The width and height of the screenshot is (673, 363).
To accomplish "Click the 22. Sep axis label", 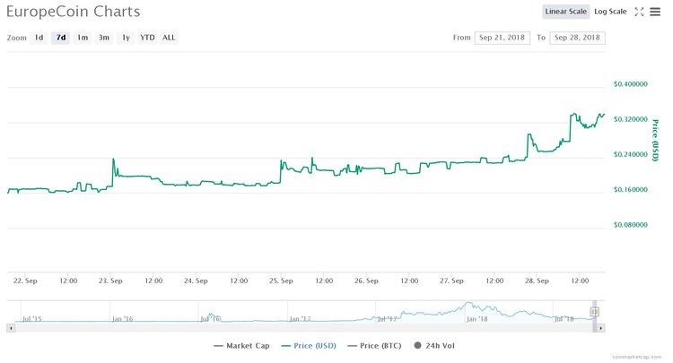I will pyautogui.click(x=25, y=281).
